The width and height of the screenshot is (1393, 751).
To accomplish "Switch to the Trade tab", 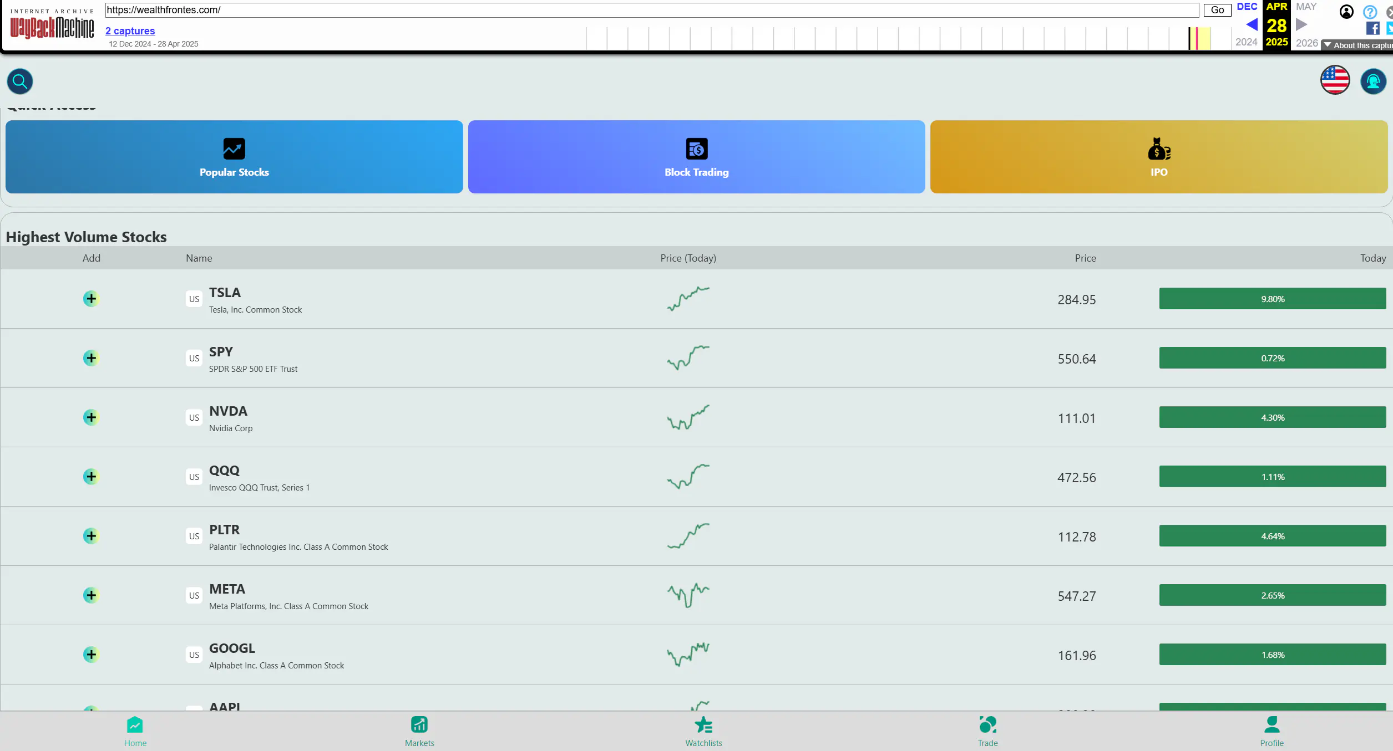I will (x=987, y=732).
